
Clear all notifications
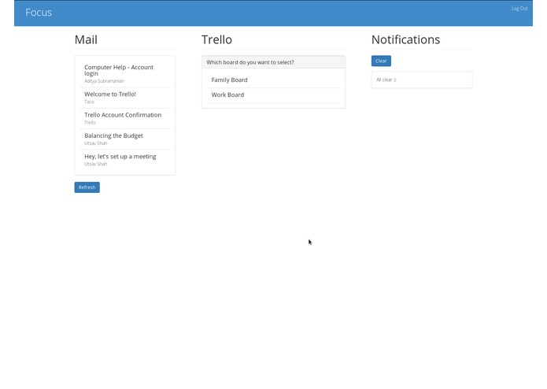point(381,61)
